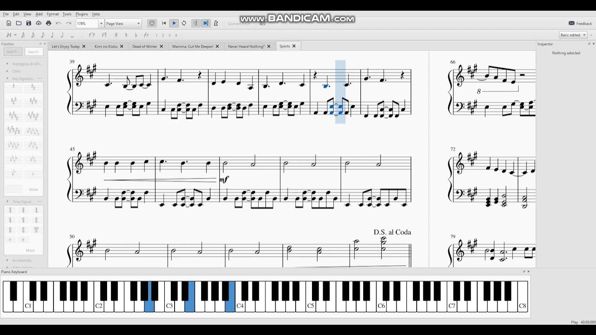Open the zoom level dropdown
The height and width of the screenshot is (335, 596).
tap(101, 23)
